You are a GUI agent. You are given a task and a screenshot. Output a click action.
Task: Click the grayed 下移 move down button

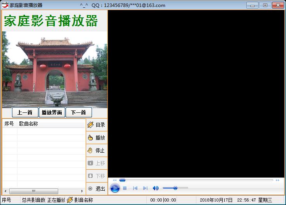coord(97,176)
